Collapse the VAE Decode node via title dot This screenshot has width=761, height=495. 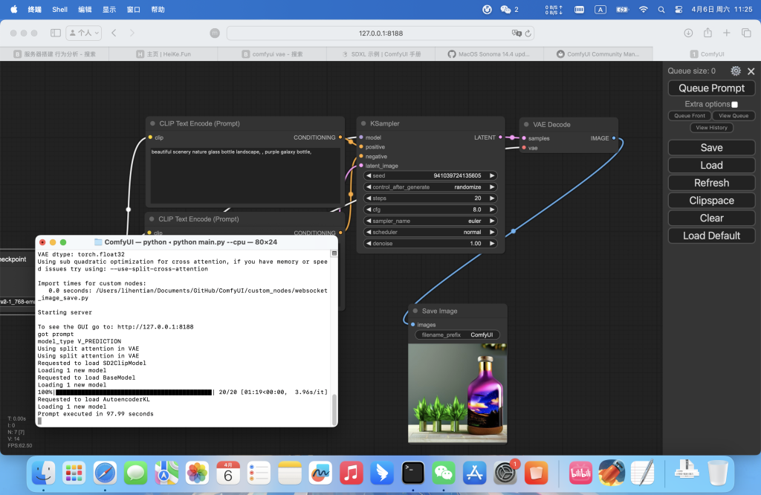pyautogui.click(x=527, y=124)
